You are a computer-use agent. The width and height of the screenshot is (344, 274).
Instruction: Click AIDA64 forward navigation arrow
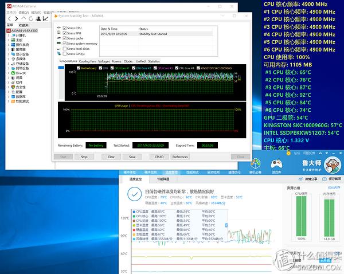coord(17,19)
